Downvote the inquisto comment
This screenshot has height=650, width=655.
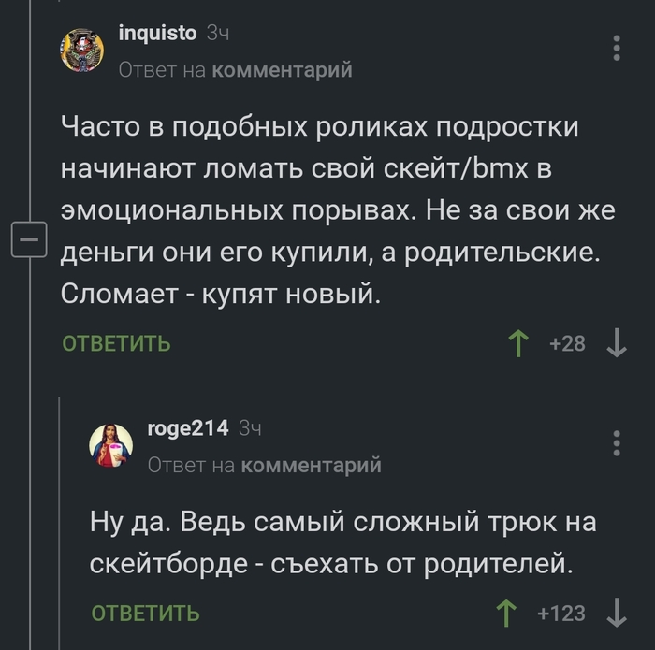[x=617, y=344]
